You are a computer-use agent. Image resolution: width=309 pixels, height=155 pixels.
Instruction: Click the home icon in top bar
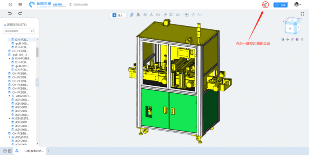pyautogui.click(x=10, y=4)
